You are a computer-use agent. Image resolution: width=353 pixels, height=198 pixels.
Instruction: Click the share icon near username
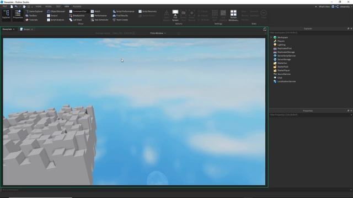pyautogui.click(x=337, y=7)
